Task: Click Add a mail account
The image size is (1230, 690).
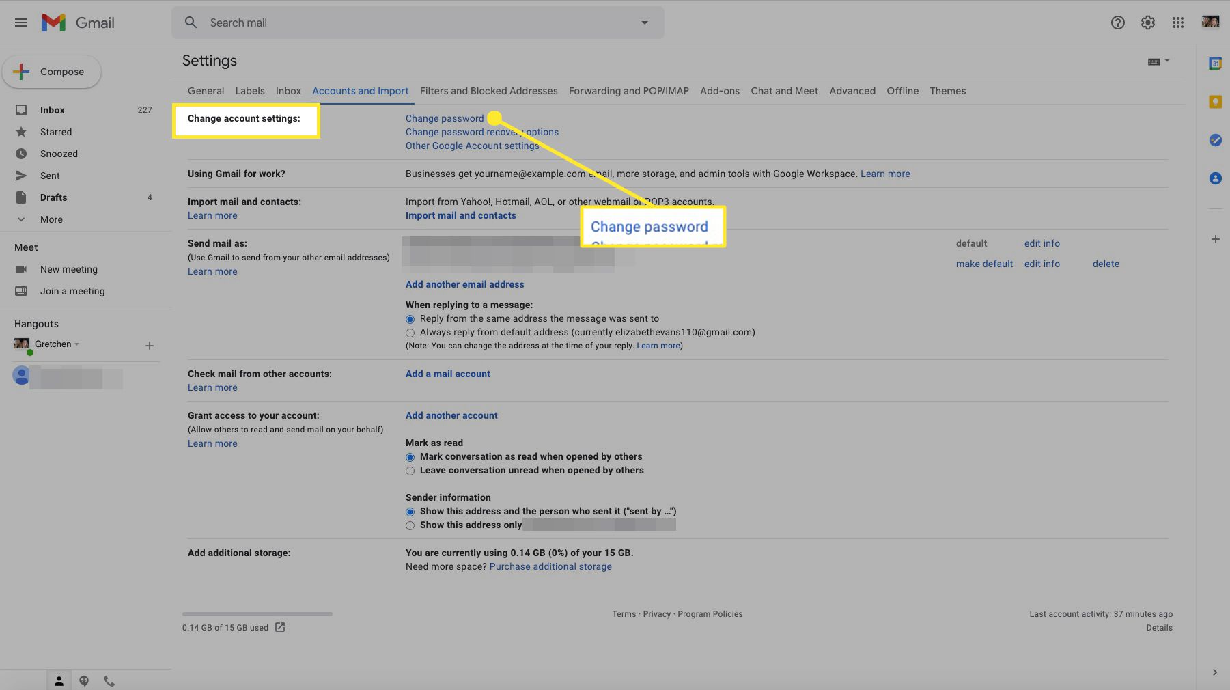Action: [448, 374]
